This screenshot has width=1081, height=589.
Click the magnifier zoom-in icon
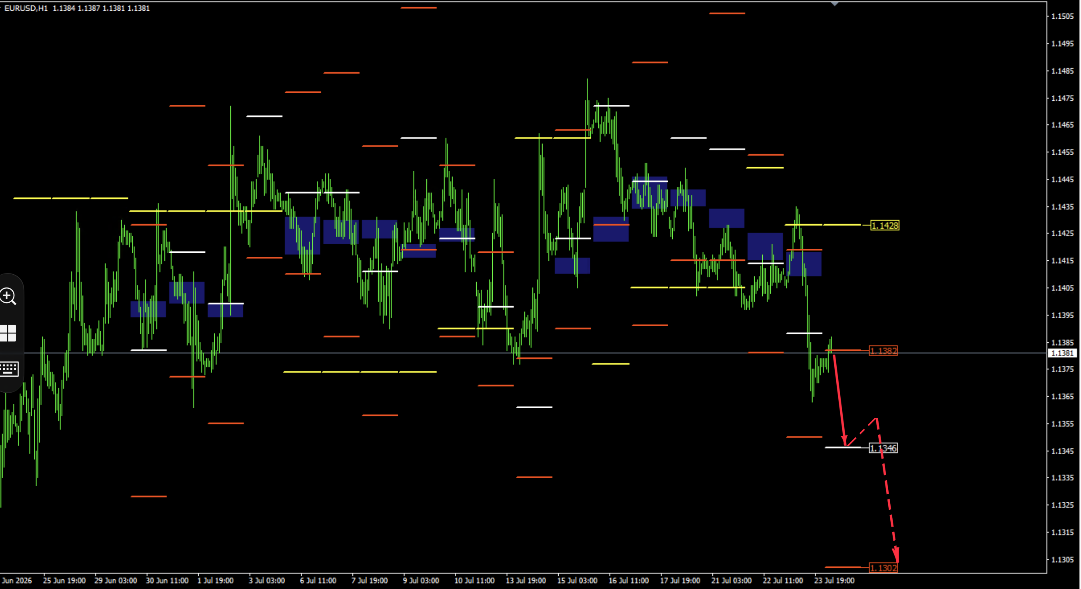coord(8,296)
